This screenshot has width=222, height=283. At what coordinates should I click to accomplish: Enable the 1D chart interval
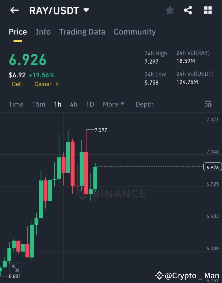(90, 104)
